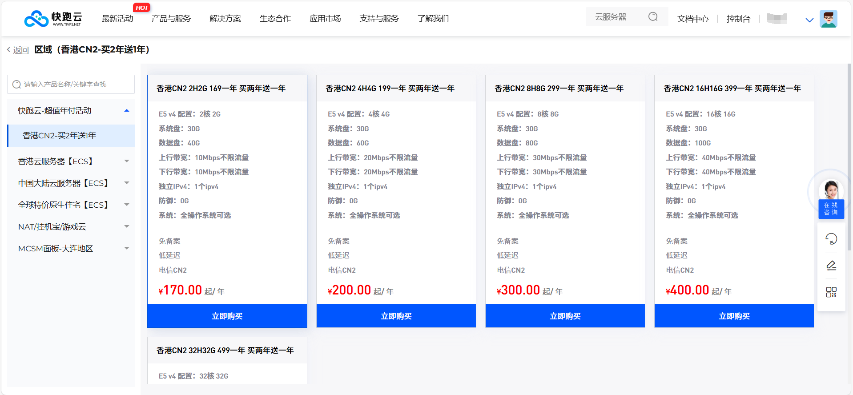
Task: Open the 最新活动 menu item
Action: (x=117, y=19)
